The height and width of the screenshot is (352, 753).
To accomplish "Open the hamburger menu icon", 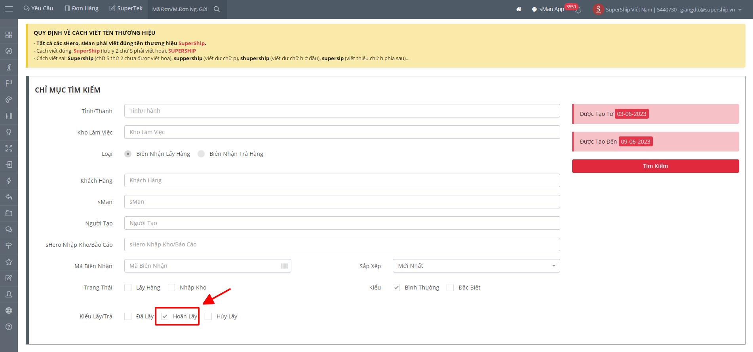I will click(x=9, y=9).
